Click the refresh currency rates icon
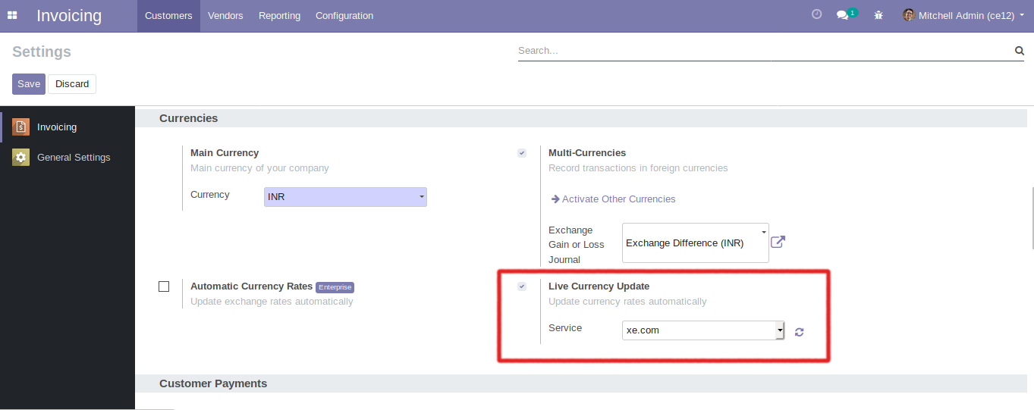1034x410 pixels. pyautogui.click(x=799, y=332)
